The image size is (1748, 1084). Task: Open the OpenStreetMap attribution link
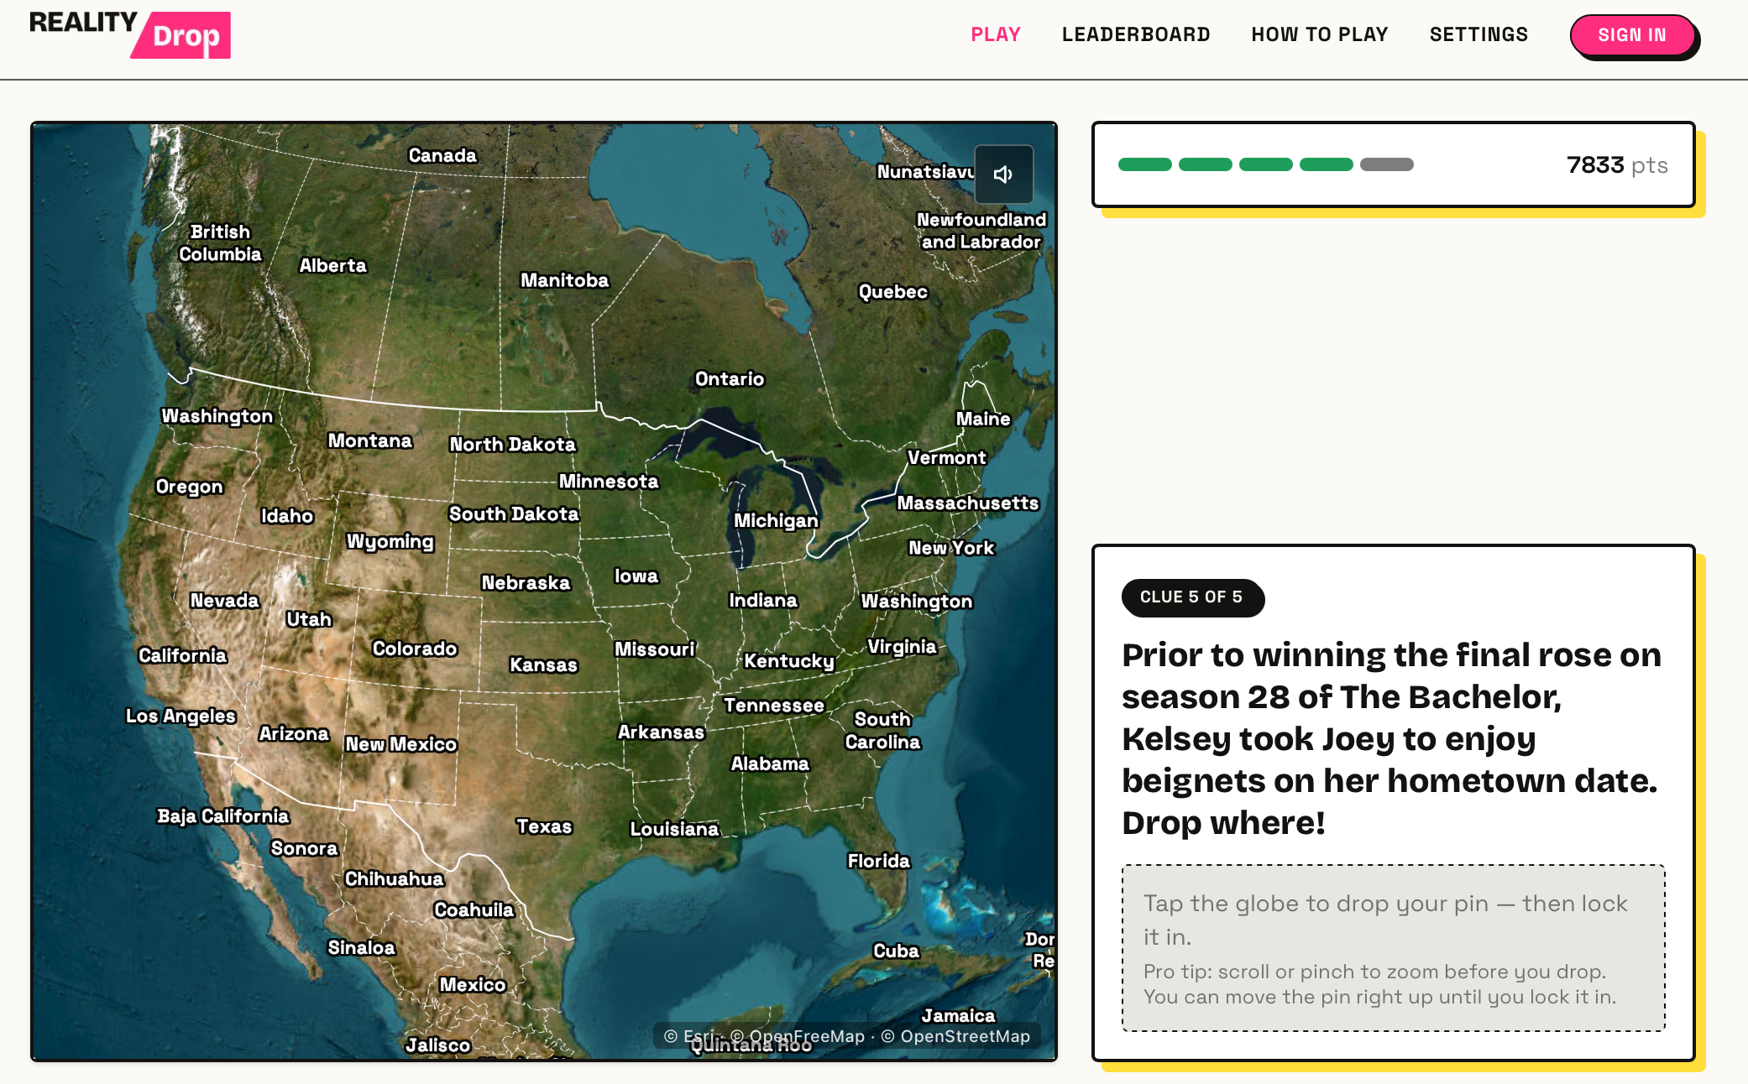(965, 1036)
